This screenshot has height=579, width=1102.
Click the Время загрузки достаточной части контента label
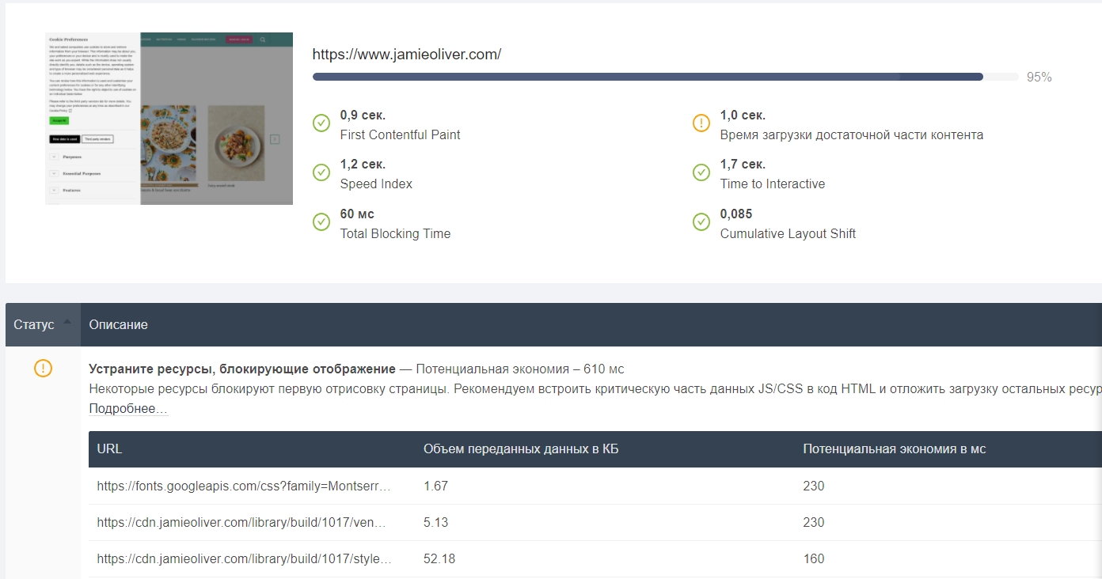tap(852, 134)
